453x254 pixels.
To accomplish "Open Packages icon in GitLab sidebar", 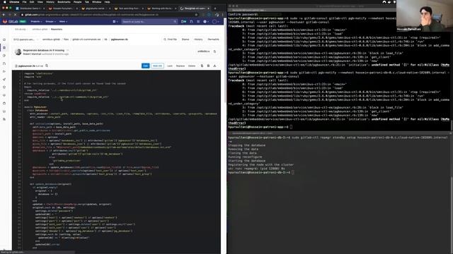I will (4, 103).
